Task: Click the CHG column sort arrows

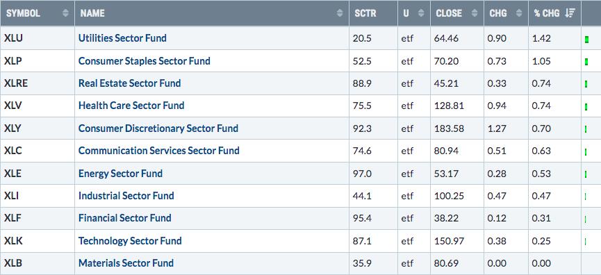Action: (519, 13)
